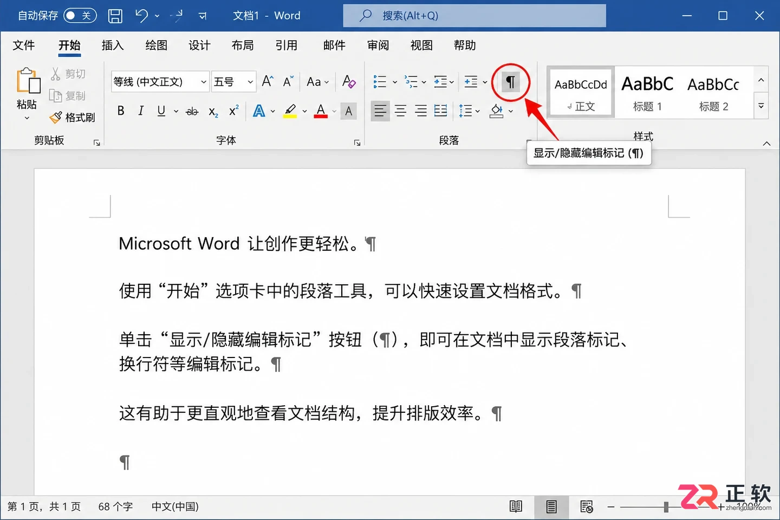Collapse the ribbon with chevron
Viewport: 780px width, 520px height.
(x=766, y=144)
